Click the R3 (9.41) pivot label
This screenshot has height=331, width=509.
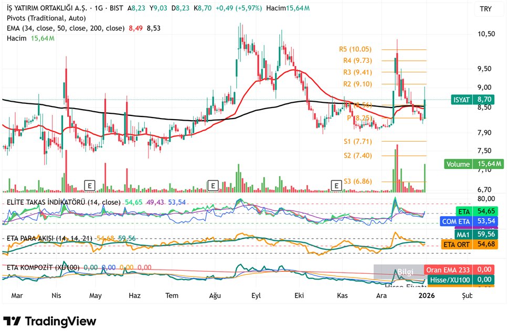click(x=357, y=72)
